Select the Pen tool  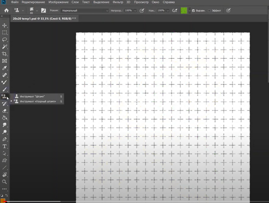[x=5, y=139]
